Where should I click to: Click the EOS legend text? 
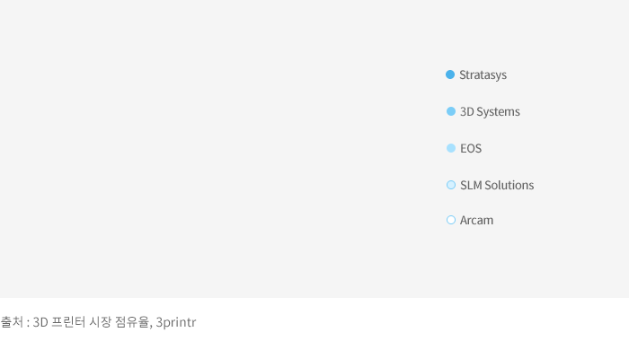click(x=471, y=149)
